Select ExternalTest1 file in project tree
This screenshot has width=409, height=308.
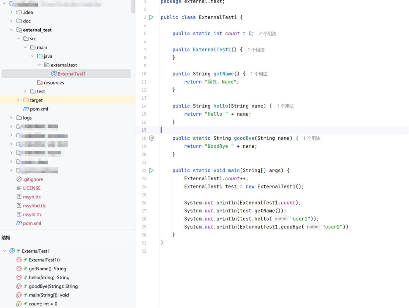click(66, 73)
